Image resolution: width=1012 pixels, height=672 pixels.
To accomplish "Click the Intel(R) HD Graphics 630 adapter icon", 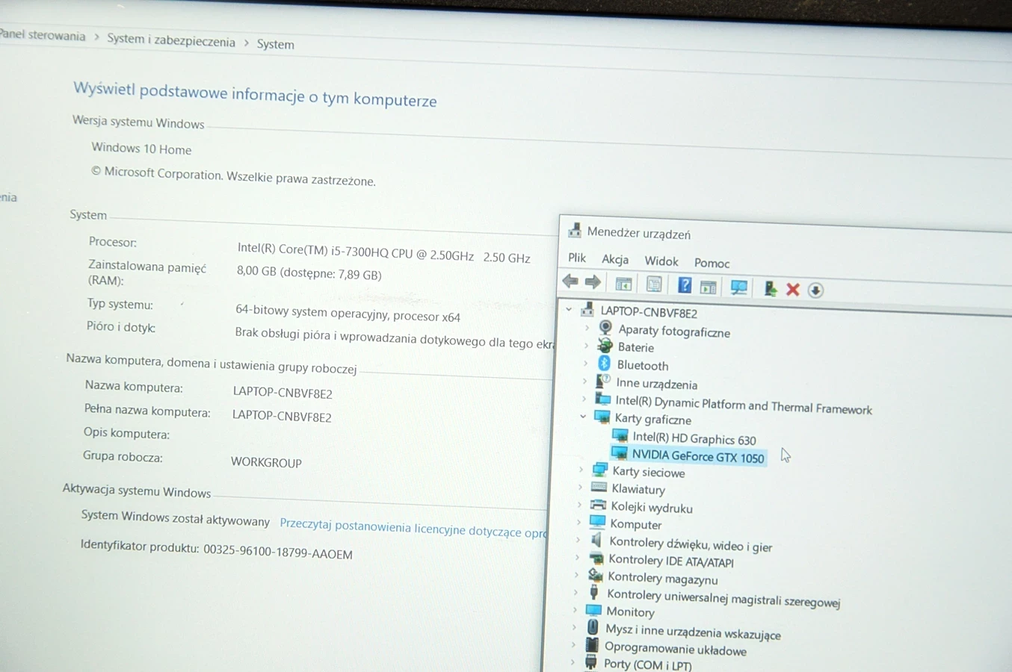I will tap(620, 435).
